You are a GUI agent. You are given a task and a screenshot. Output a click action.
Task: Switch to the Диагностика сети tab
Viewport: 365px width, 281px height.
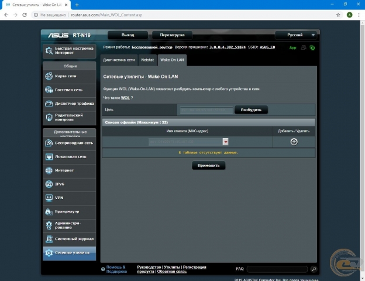click(119, 60)
